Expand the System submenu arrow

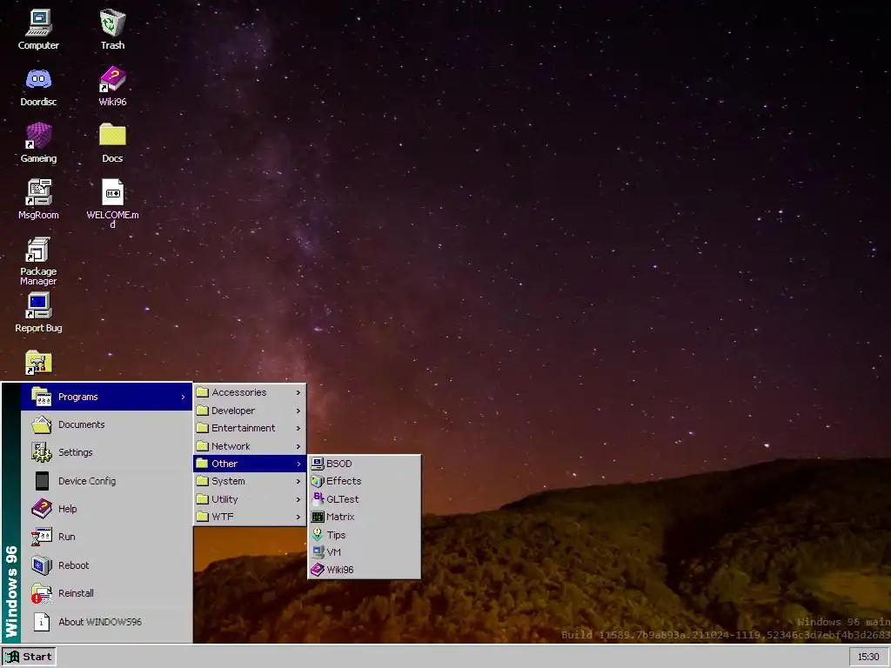tap(298, 481)
